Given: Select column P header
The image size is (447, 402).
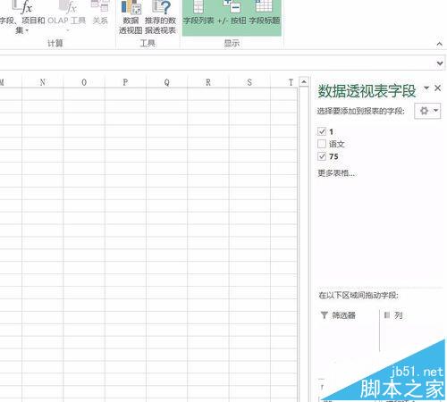Looking at the screenshot, I should (x=125, y=82).
